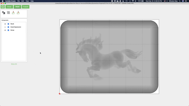Collapse Great Depression with the minus sign
The image size is (189, 106).
5,27
